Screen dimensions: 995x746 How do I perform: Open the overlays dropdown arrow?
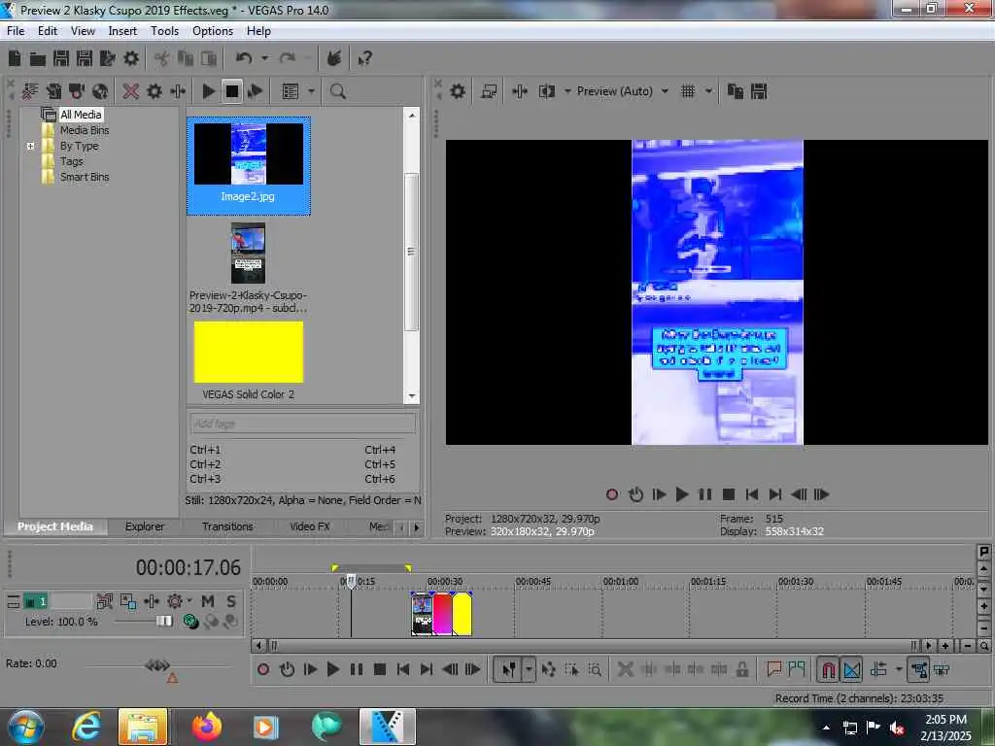[708, 91]
